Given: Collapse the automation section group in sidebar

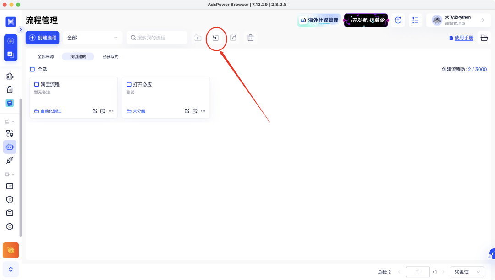Looking at the screenshot, I should point(10,121).
